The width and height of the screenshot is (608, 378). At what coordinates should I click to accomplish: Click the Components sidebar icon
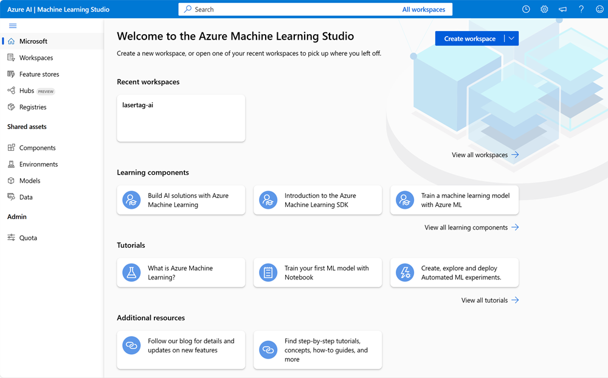point(11,147)
